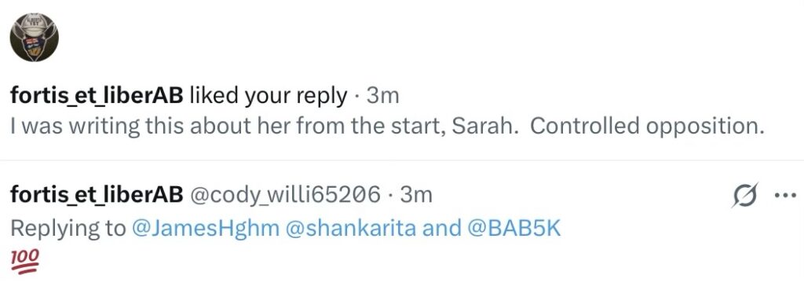Click the @cody_willi65206 handle
This screenshot has height=290, width=804.
pyautogui.click(x=286, y=195)
